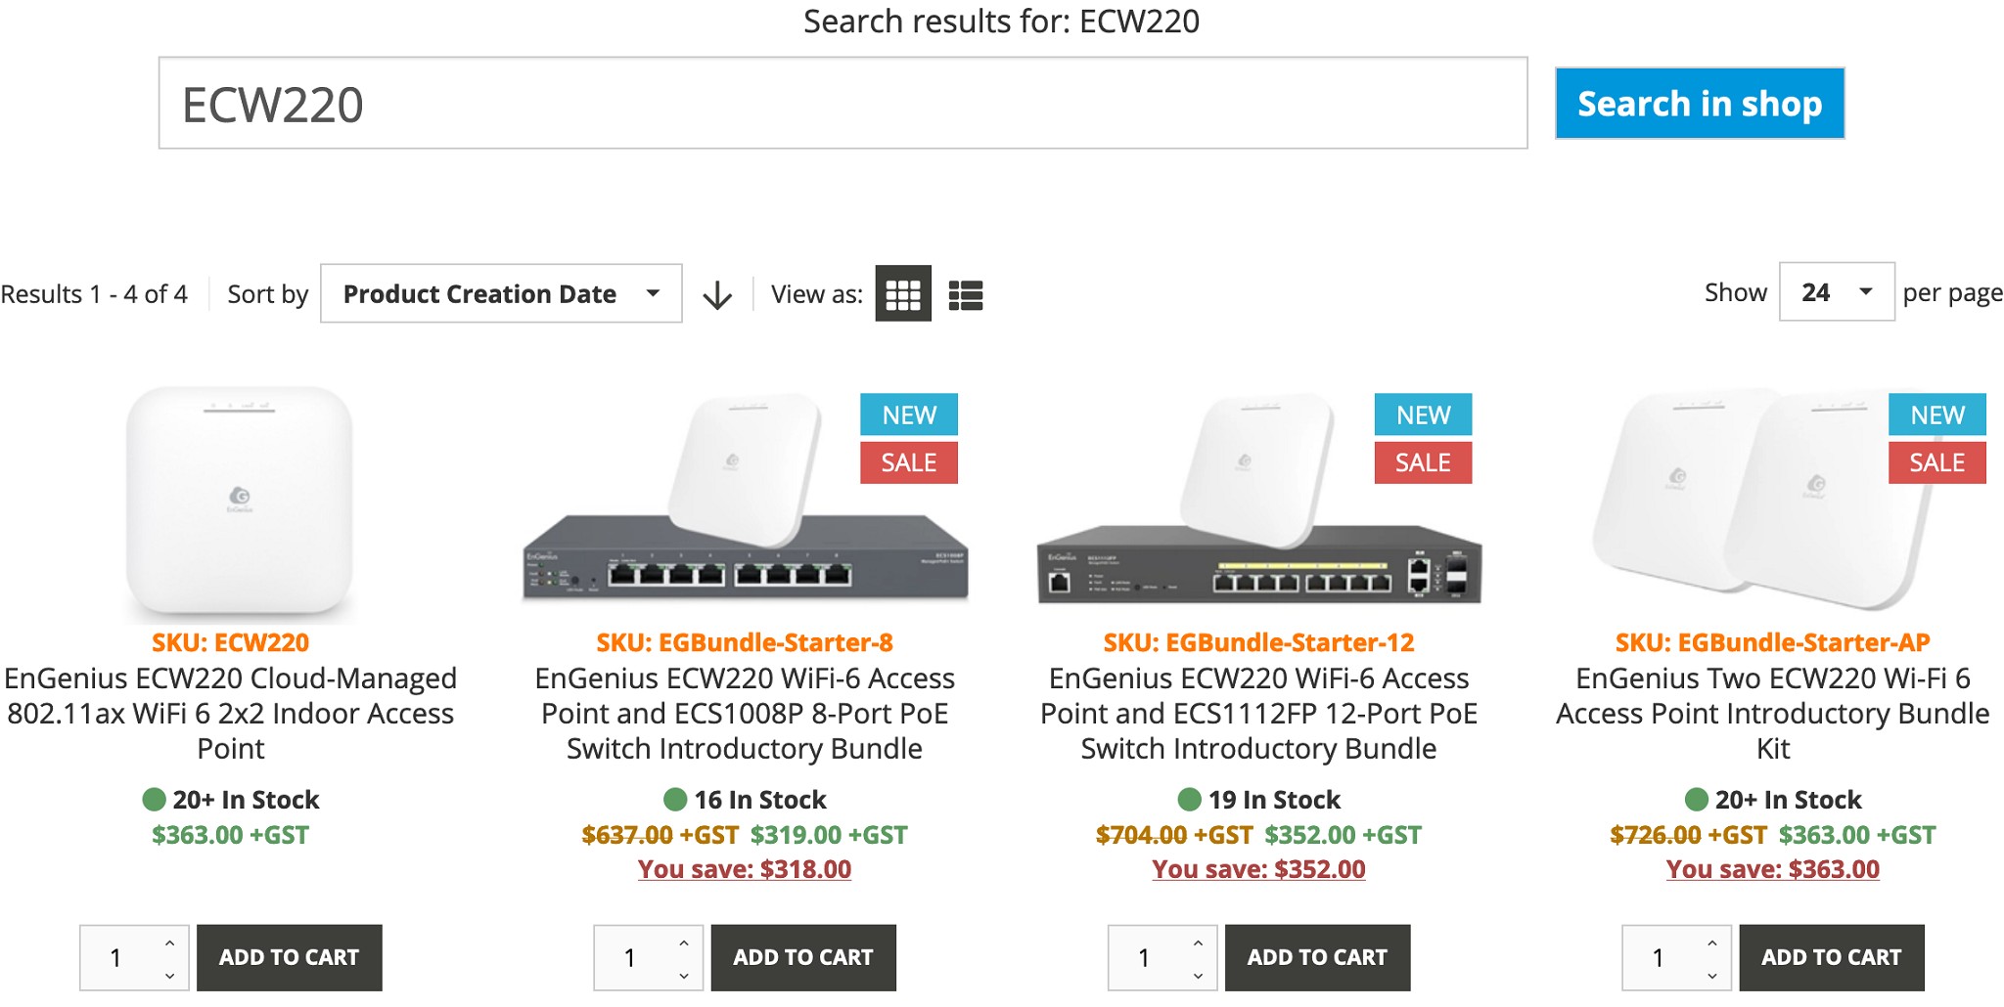2004x1007 pixels.
Task: Add the ECW220 access point to cart
Action: [x=289, y=958]
